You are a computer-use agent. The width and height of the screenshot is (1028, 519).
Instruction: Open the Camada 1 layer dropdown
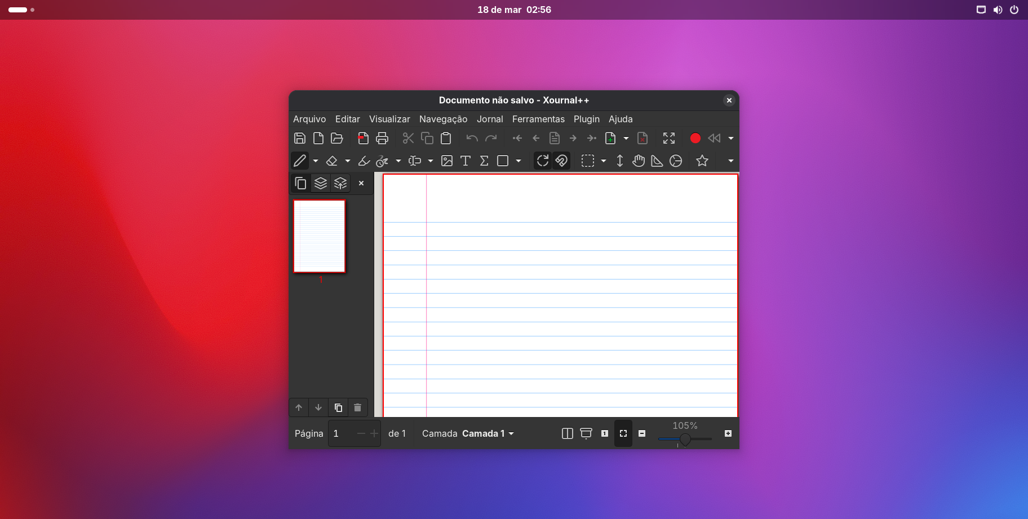(488, 433)
